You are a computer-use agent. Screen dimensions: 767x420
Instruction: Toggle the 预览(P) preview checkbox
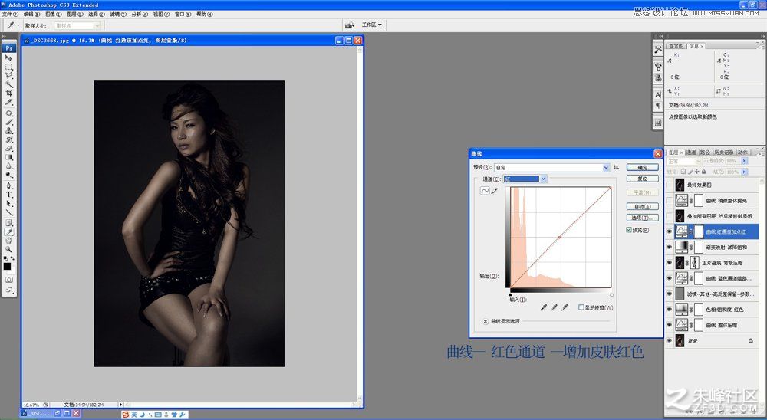[629, 230]
